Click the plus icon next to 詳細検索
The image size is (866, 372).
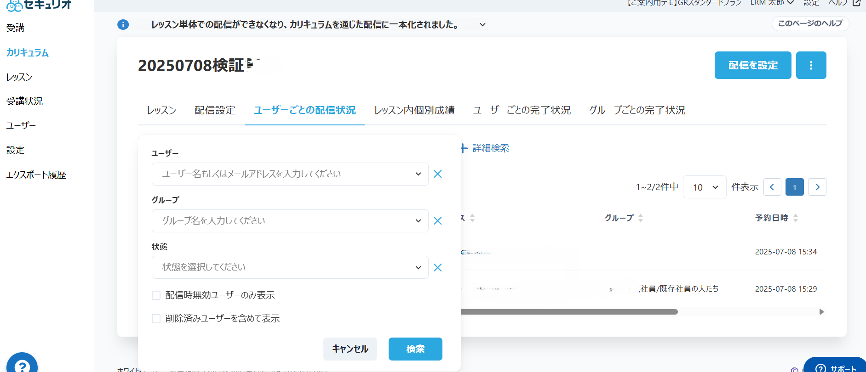point(465,148)
